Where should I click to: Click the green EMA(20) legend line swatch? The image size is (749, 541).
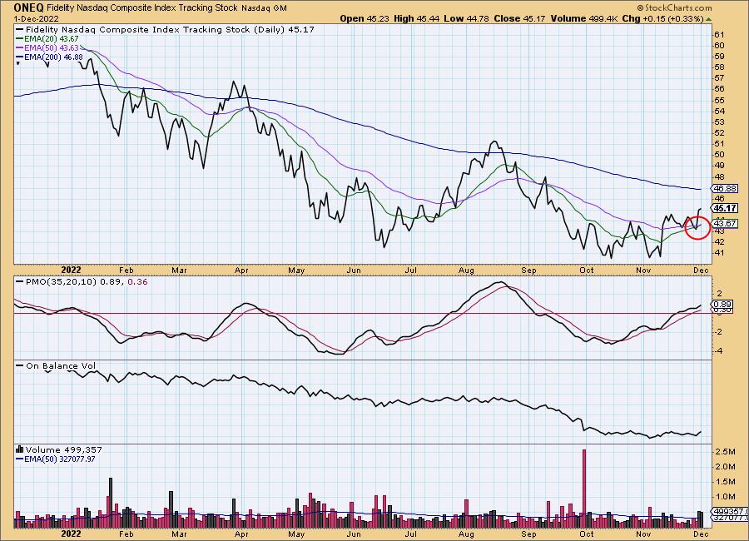click(x=20, y=39)
